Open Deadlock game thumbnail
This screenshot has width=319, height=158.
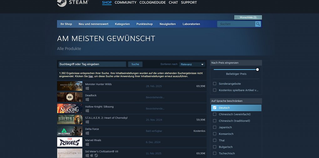click(x=69, y=97)
